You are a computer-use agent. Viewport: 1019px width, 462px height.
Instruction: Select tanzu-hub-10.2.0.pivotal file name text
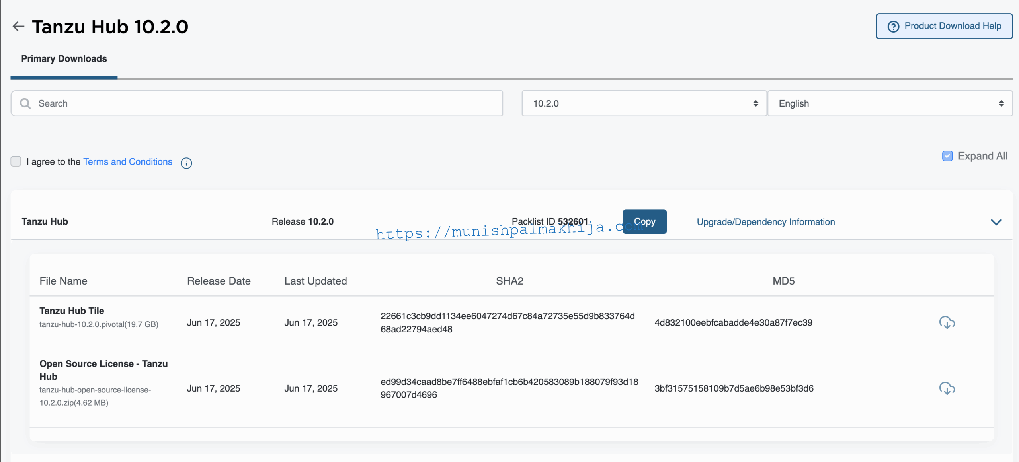coord(99,324)
